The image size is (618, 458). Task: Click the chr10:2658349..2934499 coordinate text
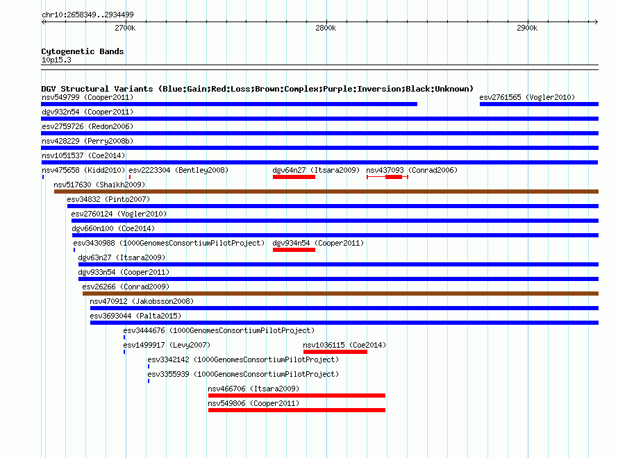87,15
